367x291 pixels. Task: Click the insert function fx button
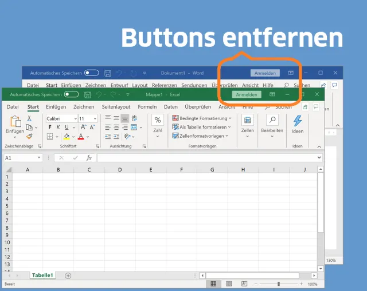pos(89,158)
